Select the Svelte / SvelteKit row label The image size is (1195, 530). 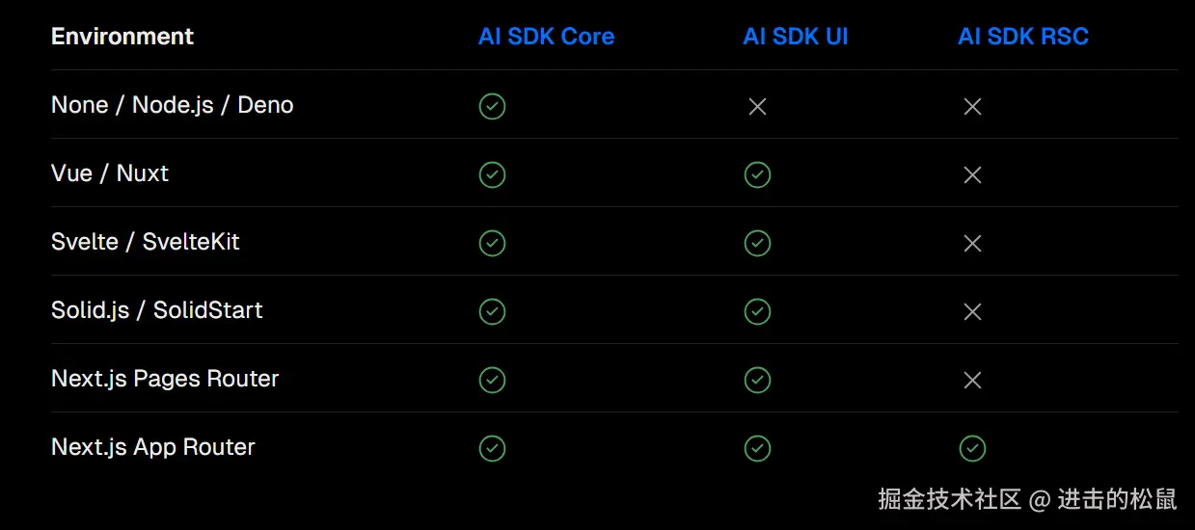click(145, 242)
